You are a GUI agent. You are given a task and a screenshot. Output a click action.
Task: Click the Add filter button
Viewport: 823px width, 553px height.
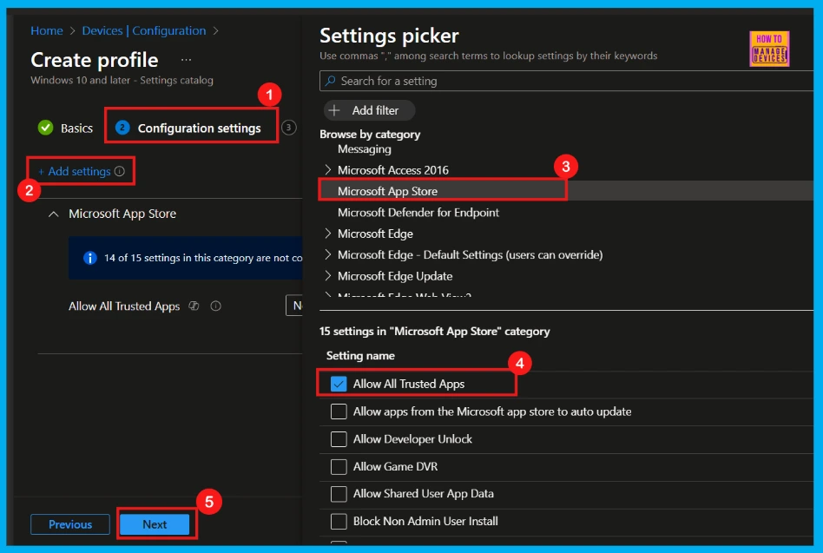(x=370, y=110)
